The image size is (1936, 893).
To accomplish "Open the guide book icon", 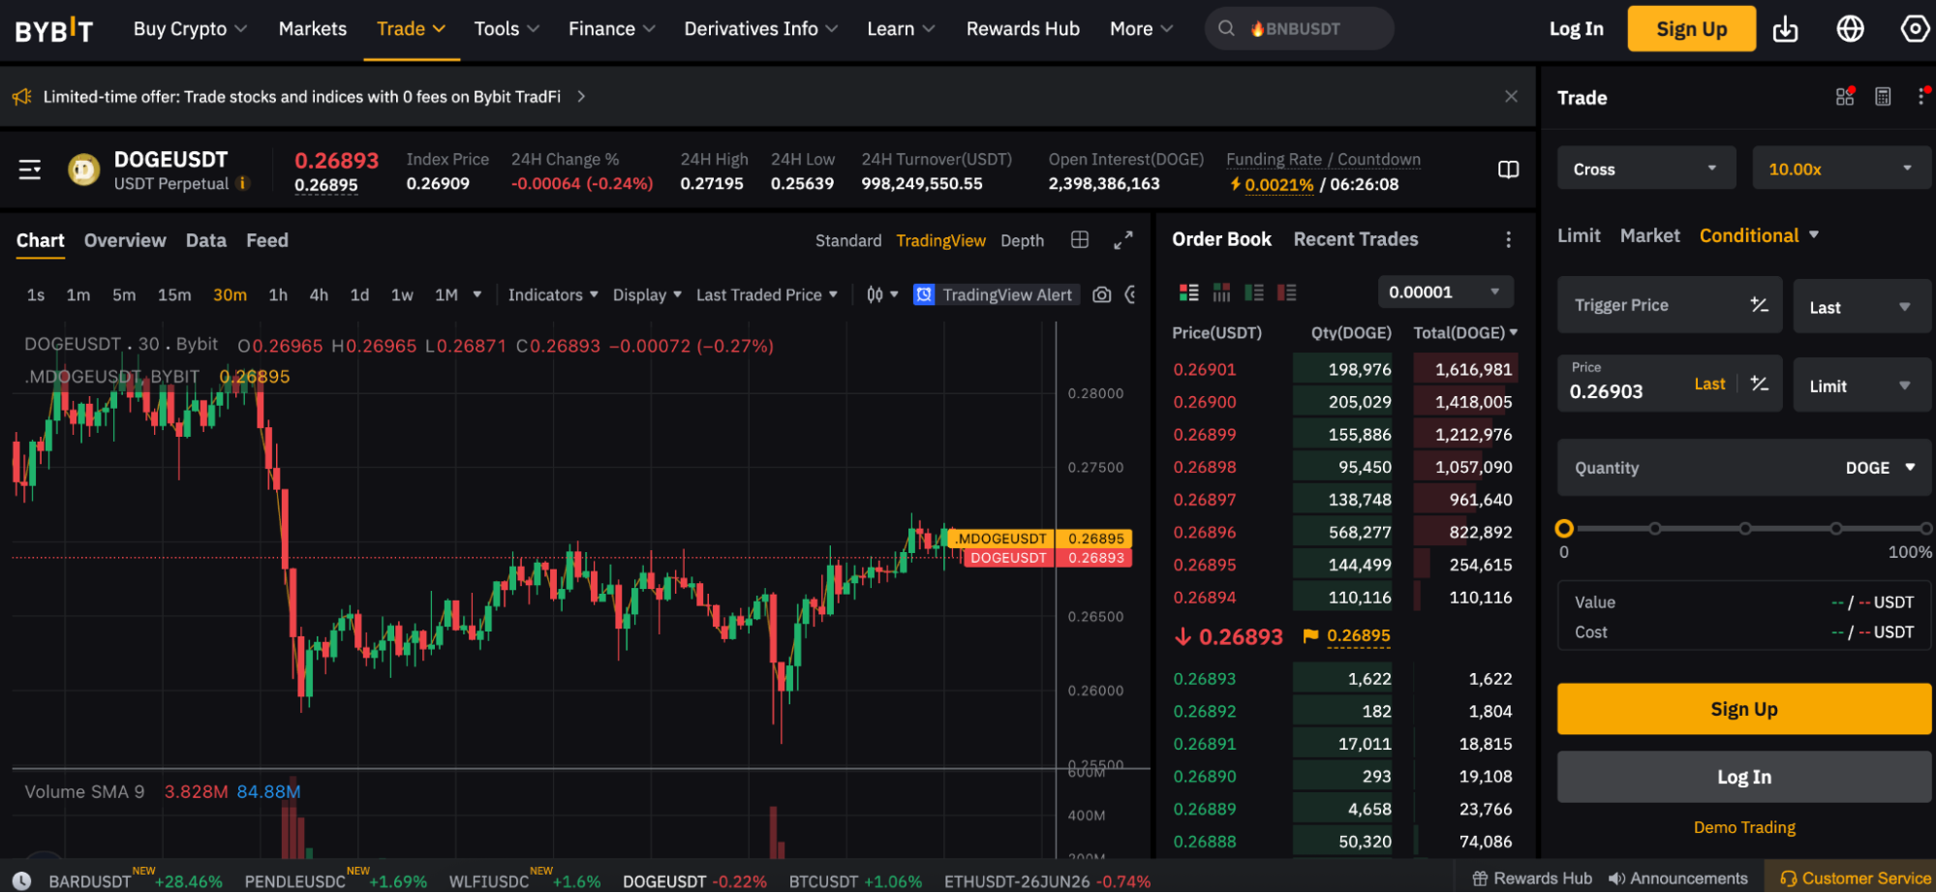I will 1508,169.
